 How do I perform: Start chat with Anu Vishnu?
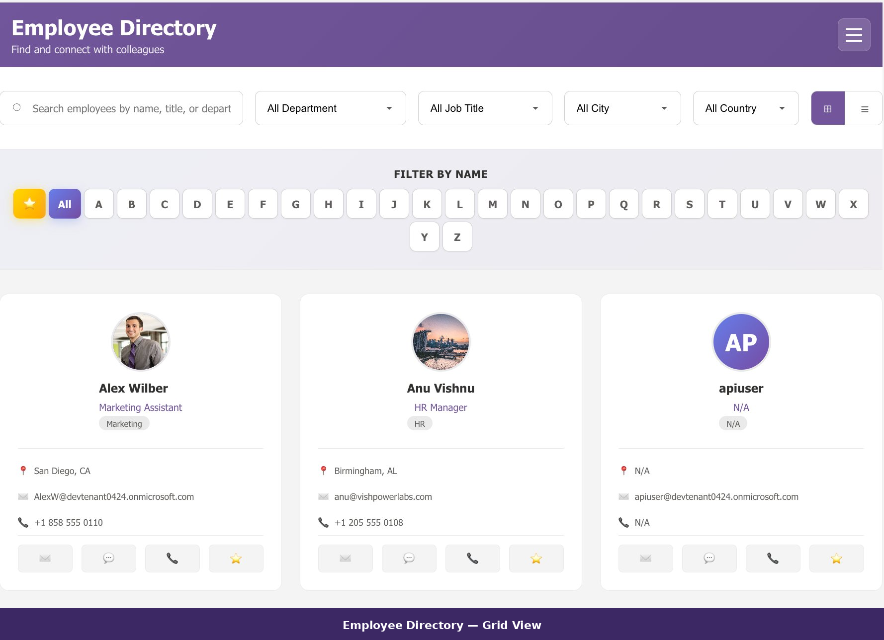tap(409, 559)
